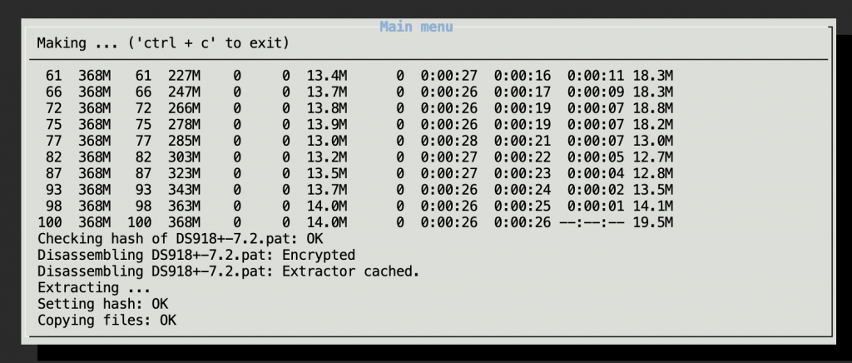Click the "Extractor cached." status line

[x=350, y=271]
